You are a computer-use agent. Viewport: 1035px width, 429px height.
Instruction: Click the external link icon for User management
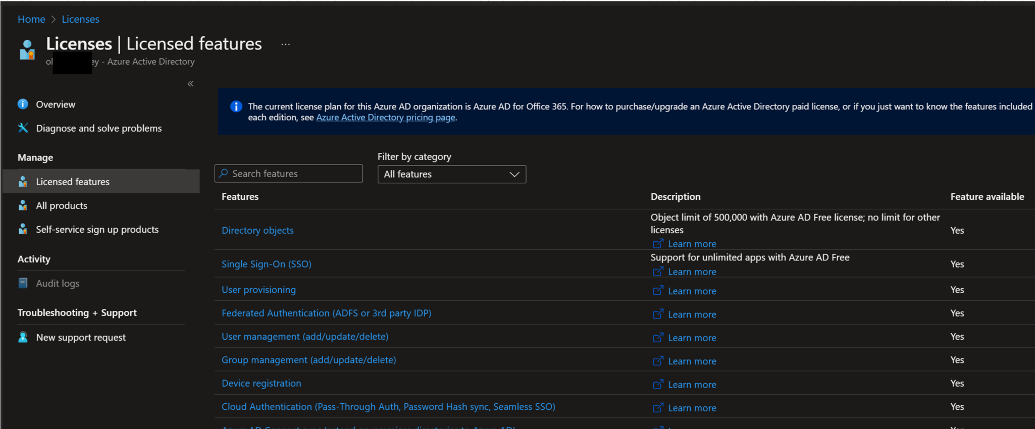[657, 338]
